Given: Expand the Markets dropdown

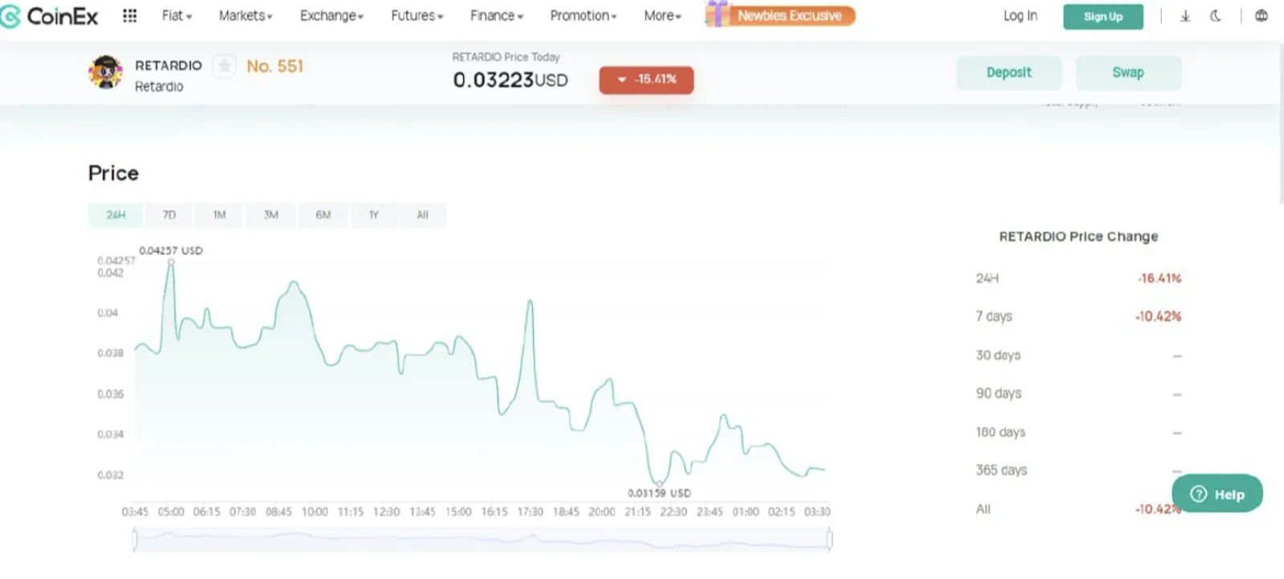Looking at the screenshot, I should pos(246,15).
